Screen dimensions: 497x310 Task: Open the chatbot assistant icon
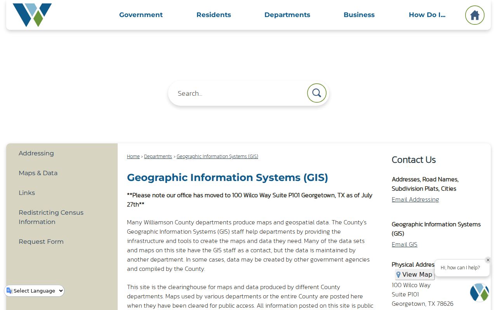[480, 292]
